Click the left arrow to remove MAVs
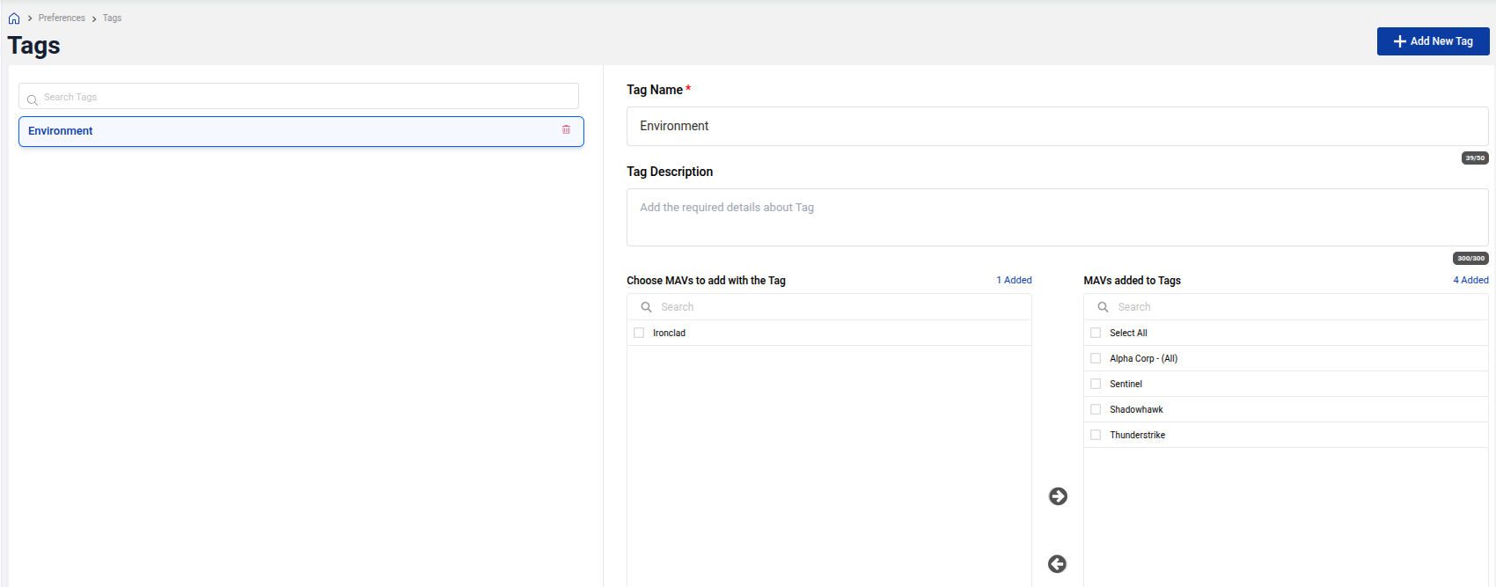 click(x=1058, y=564)
